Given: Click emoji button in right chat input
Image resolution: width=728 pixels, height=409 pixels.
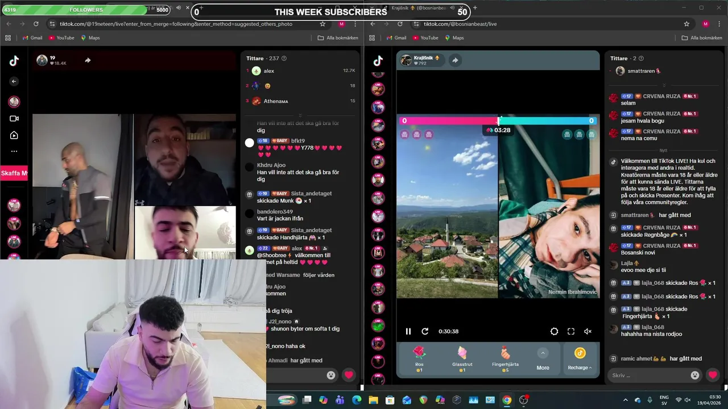Looking at the screenshot, I should 695,375.
